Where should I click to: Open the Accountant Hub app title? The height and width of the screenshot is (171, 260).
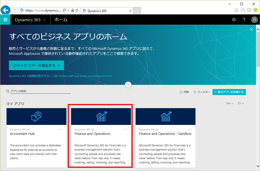[22, 134]
